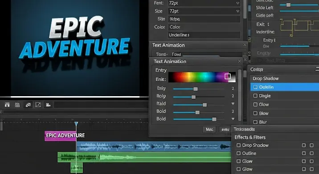
Task: Click the picker square on the color spectrum
Action: click(228, 76)
